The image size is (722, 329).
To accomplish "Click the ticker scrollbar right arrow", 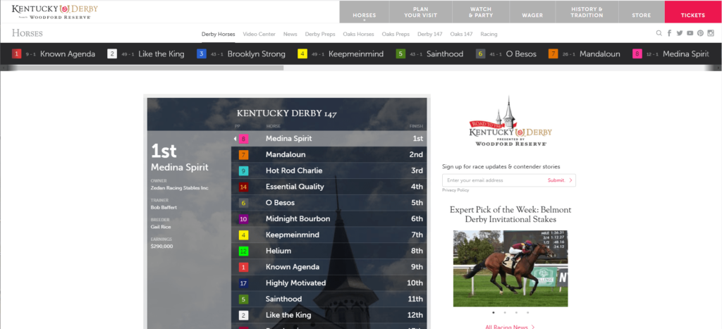I will coord(718,68).
